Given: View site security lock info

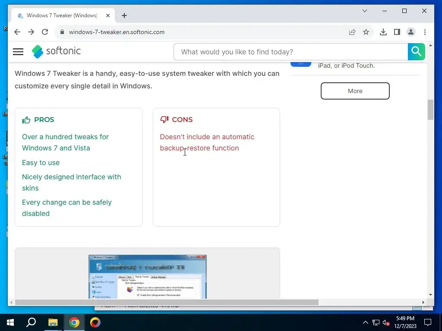Looking at the screenshot, I should (62, 32).
